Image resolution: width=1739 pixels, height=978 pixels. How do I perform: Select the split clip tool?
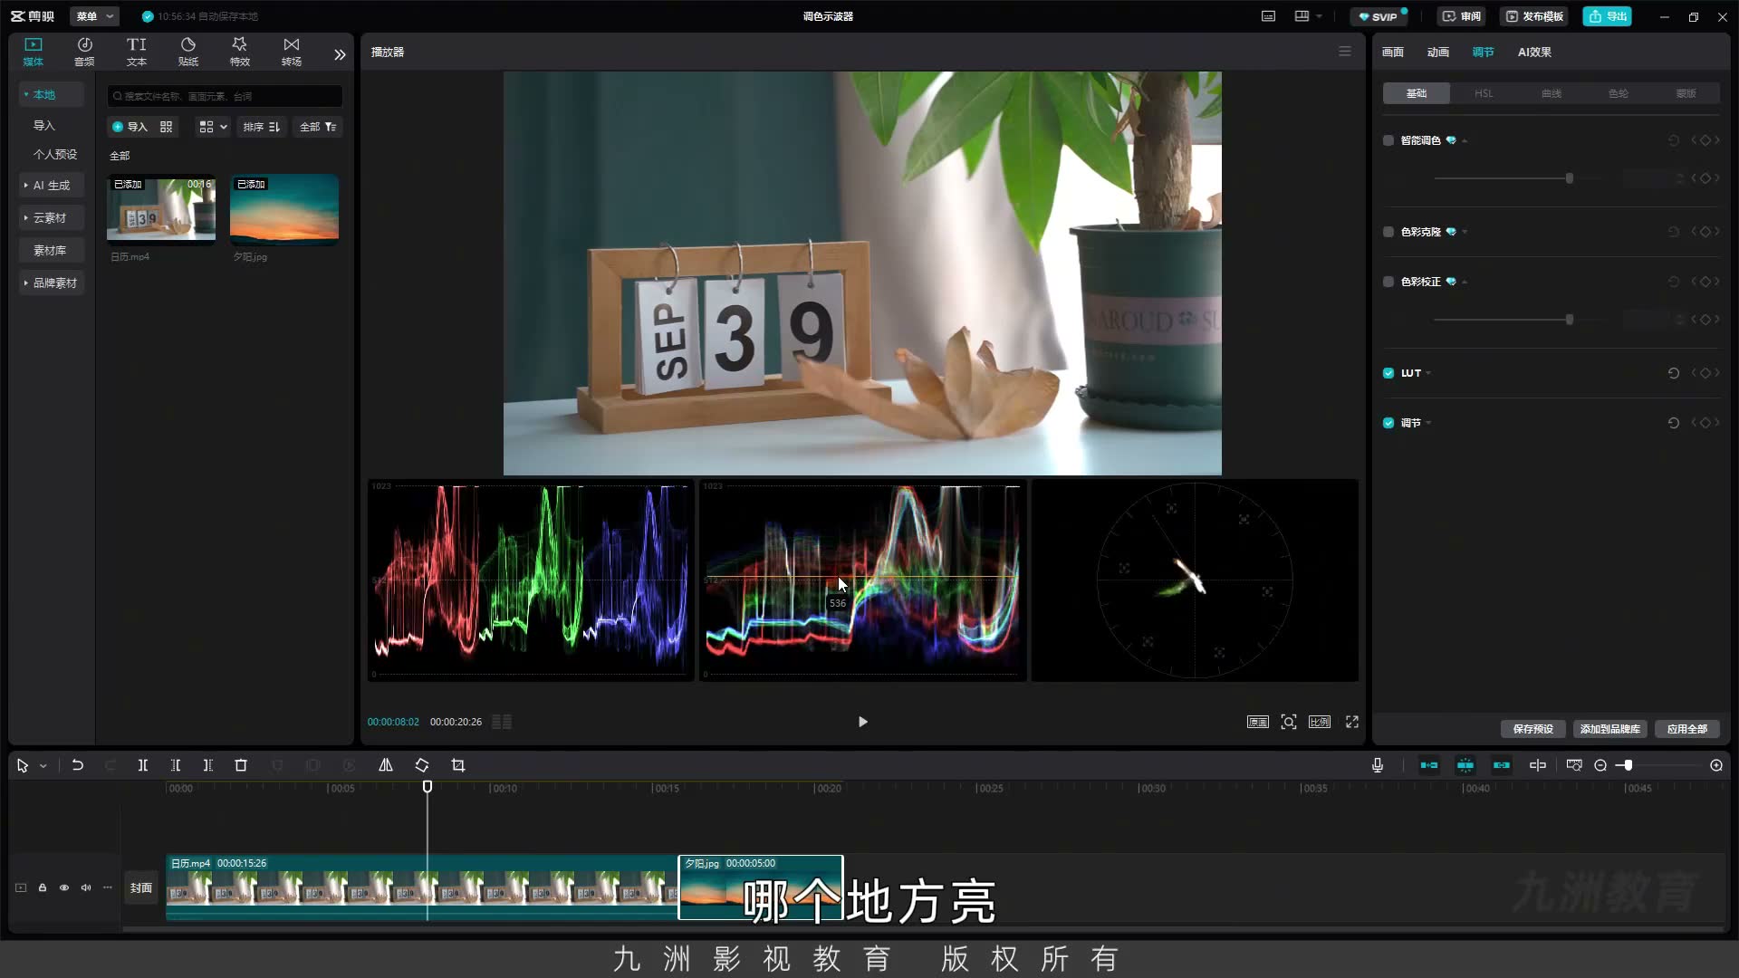point(143,765)
